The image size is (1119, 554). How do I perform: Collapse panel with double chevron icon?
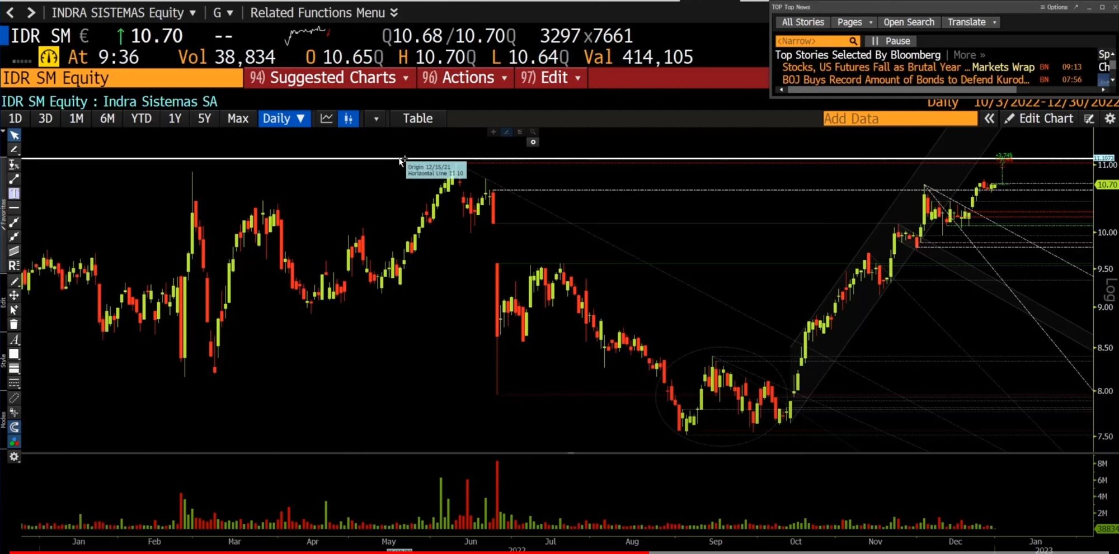point(989,119)
